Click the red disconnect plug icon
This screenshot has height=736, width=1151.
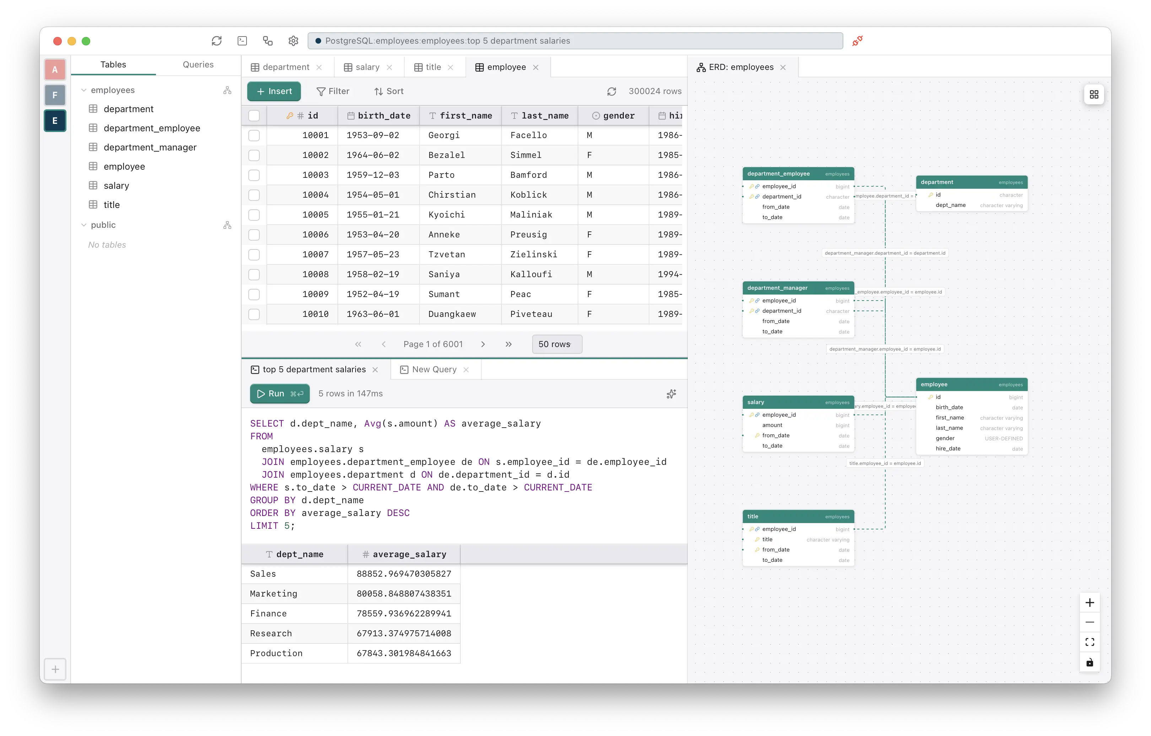pyautogui.click(x=857, y=41)
